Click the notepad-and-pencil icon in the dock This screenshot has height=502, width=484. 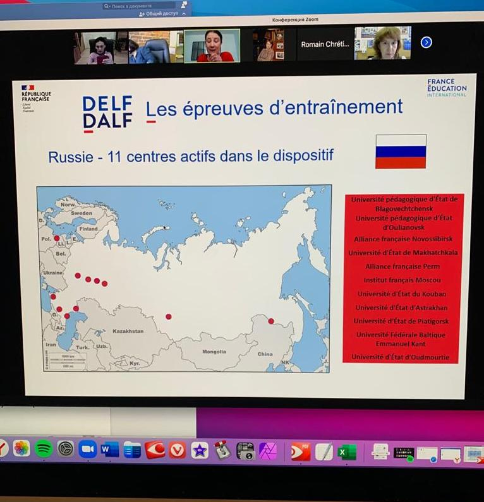coord(324,451)
